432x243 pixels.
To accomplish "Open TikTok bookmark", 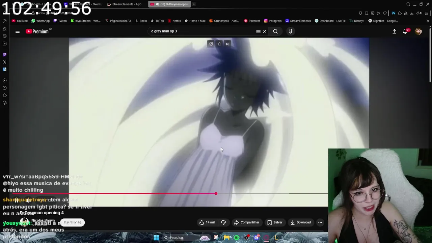I will [157, 21].
